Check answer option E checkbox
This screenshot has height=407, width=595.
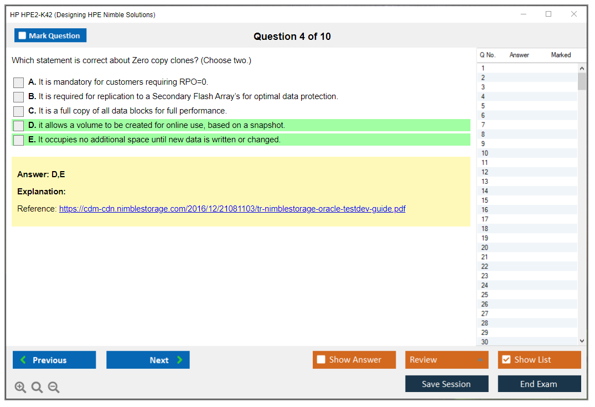(19, 140)
